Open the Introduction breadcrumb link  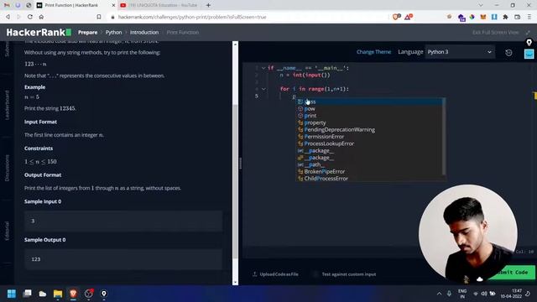pyautogui.click(x=143, y=32)
